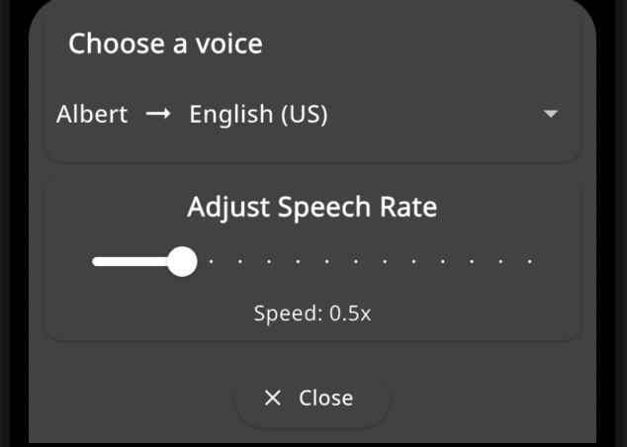Click the X icon in Close button

pyautogui.click(x=273, y=398)
